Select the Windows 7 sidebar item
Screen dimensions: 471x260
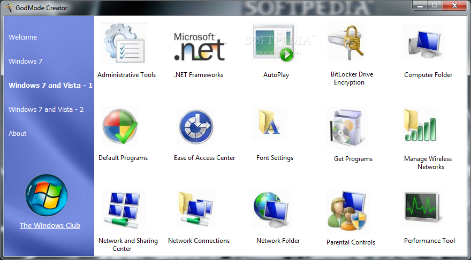pyautogui.click(x=26, y=61)
